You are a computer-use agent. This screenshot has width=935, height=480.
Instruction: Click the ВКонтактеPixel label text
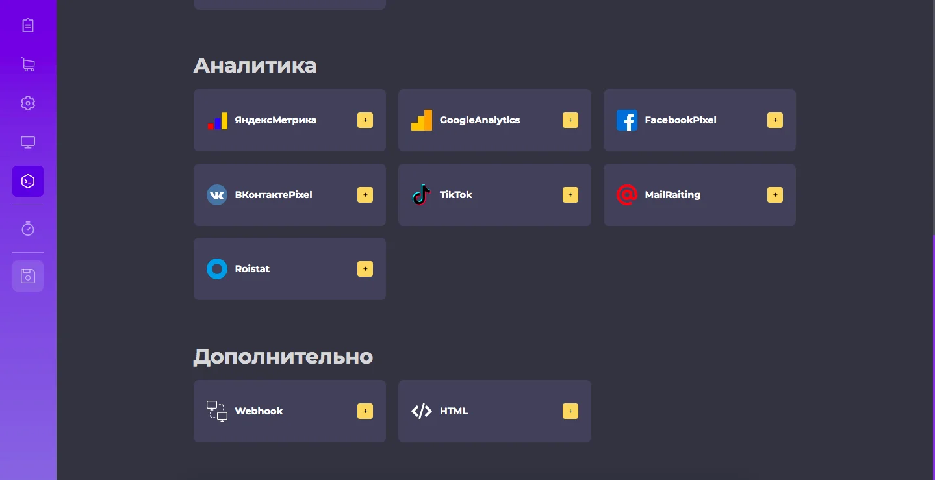point(274,195)
